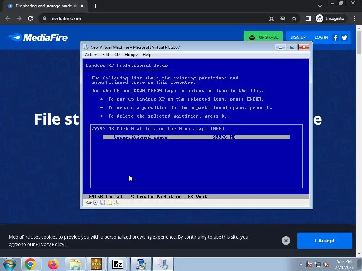Viewport: 362px width, 271px height.
Task: Click the muted volume tray icon
Action: point(326,264)
